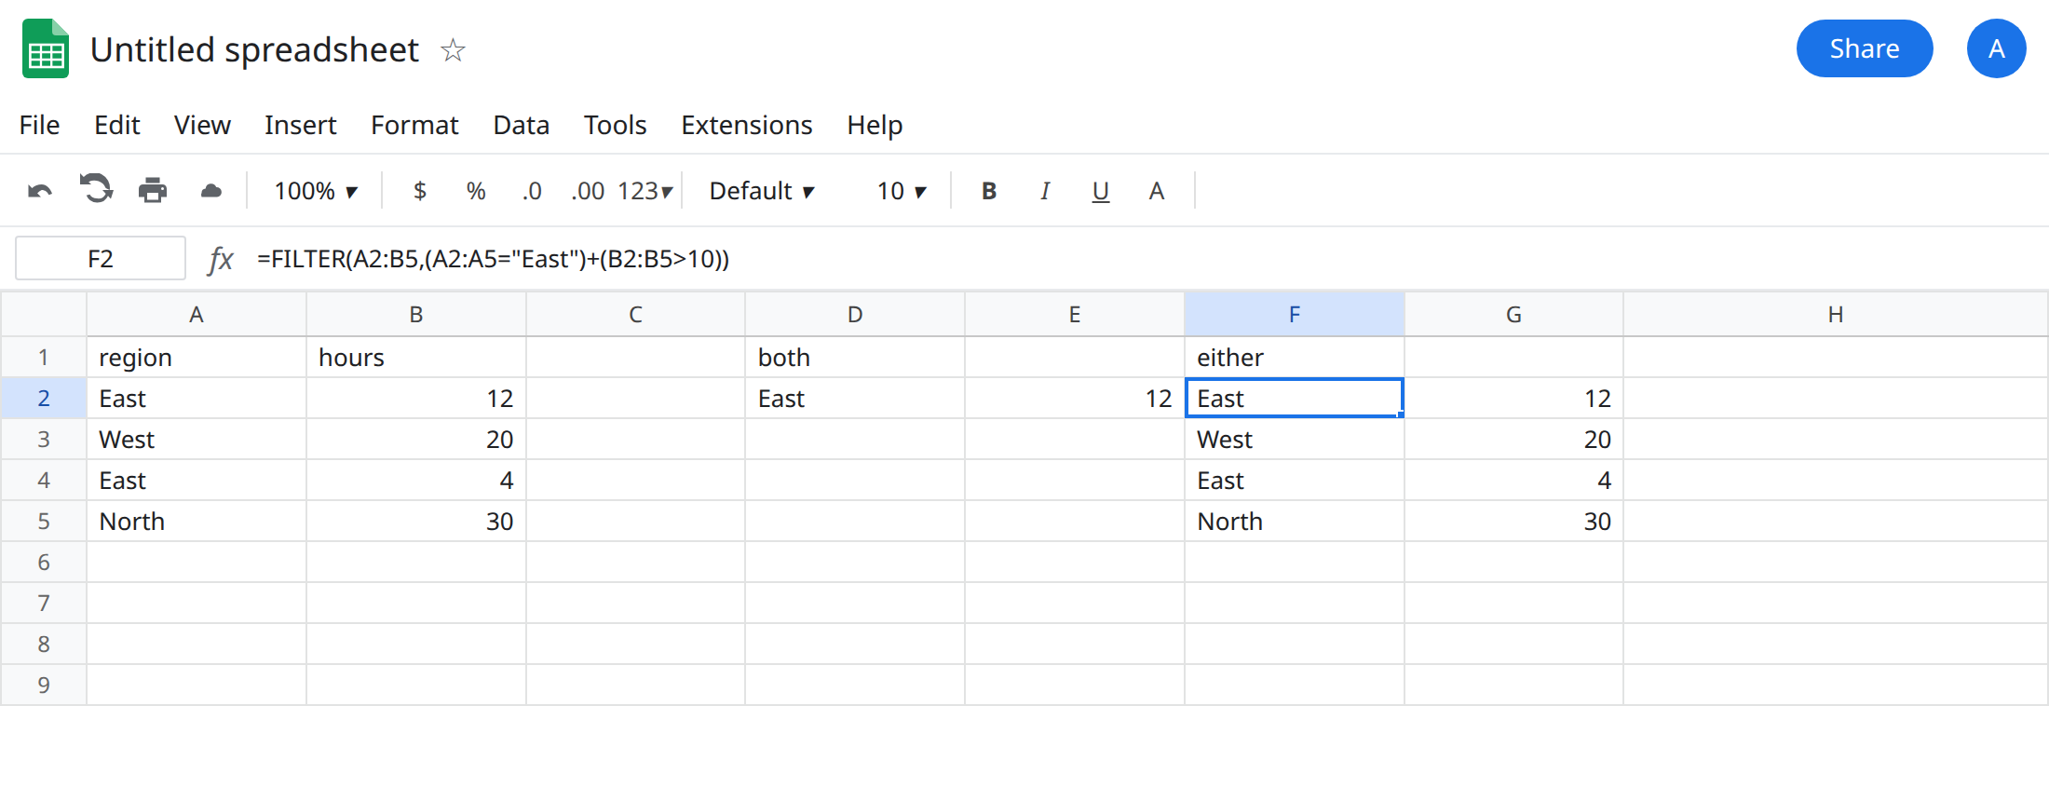The height and width of the screenshot is (801, 2049).
Task: Click the Undo arrow icon
Action: pyautogui.click(x=40, y=191)
